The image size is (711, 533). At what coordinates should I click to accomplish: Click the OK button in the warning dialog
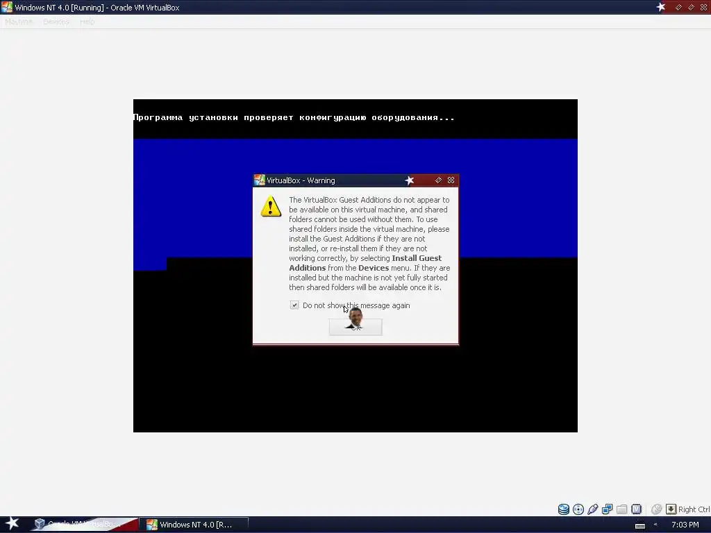[x=355, y=327]
